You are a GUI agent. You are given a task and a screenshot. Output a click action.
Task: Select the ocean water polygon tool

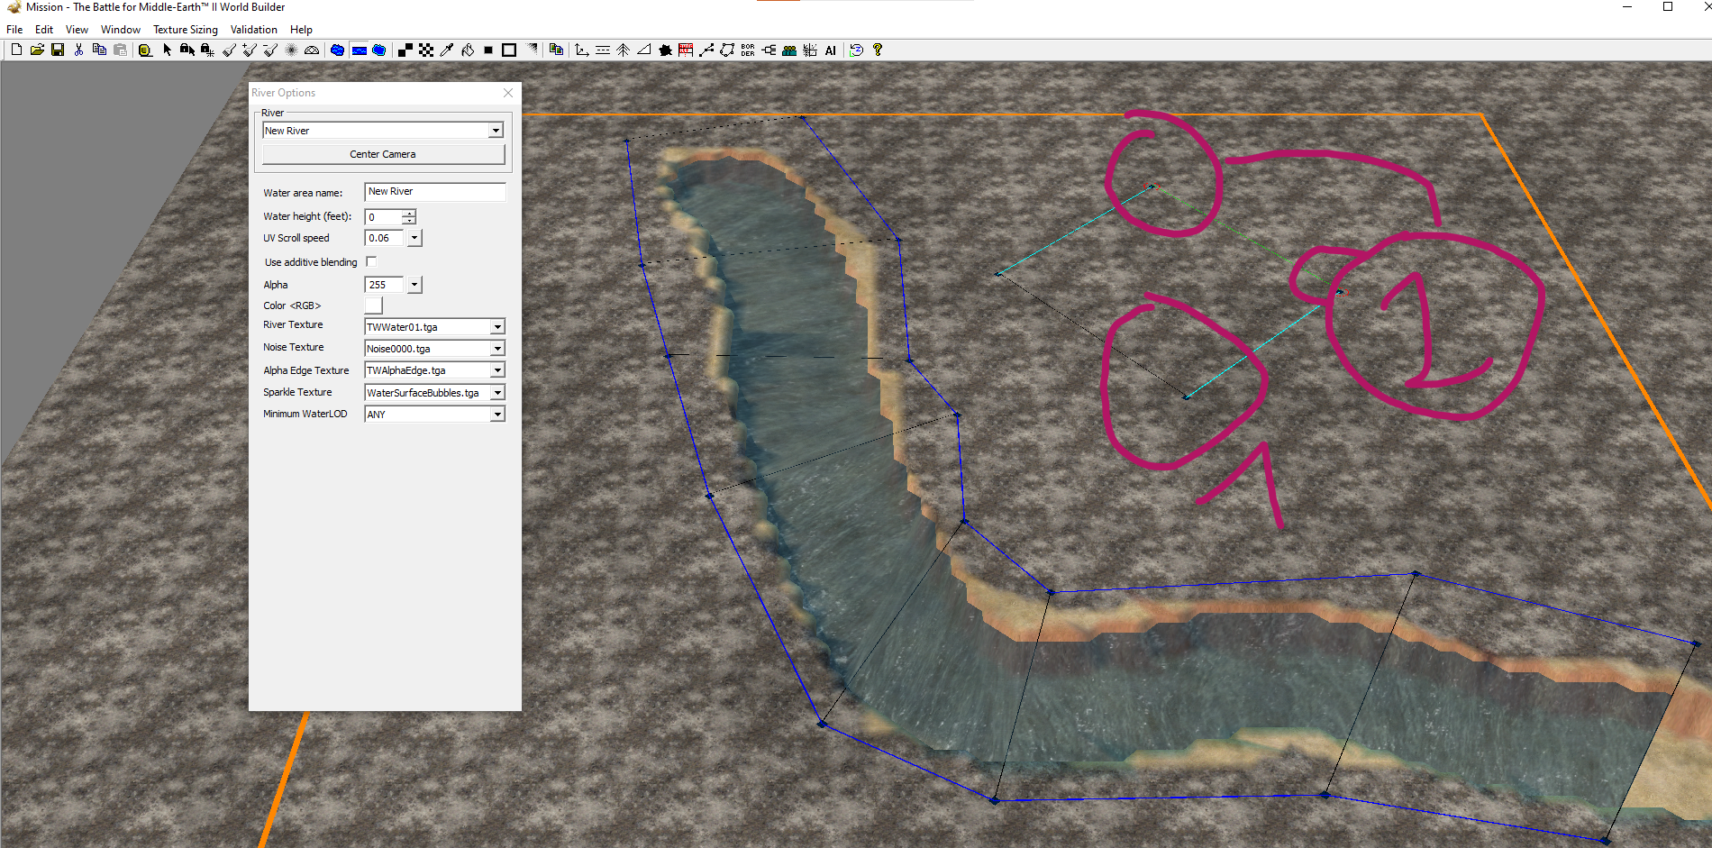point(378,50)
